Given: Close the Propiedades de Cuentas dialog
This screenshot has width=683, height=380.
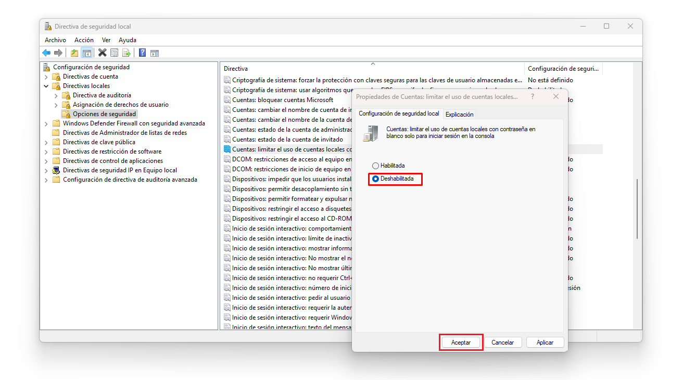Looking at the screenshot, I should 556,96.
